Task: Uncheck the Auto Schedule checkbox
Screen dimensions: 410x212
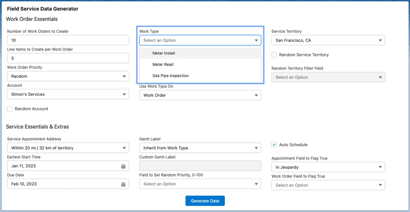Action: pyautogui.click(x=274, y=145)
